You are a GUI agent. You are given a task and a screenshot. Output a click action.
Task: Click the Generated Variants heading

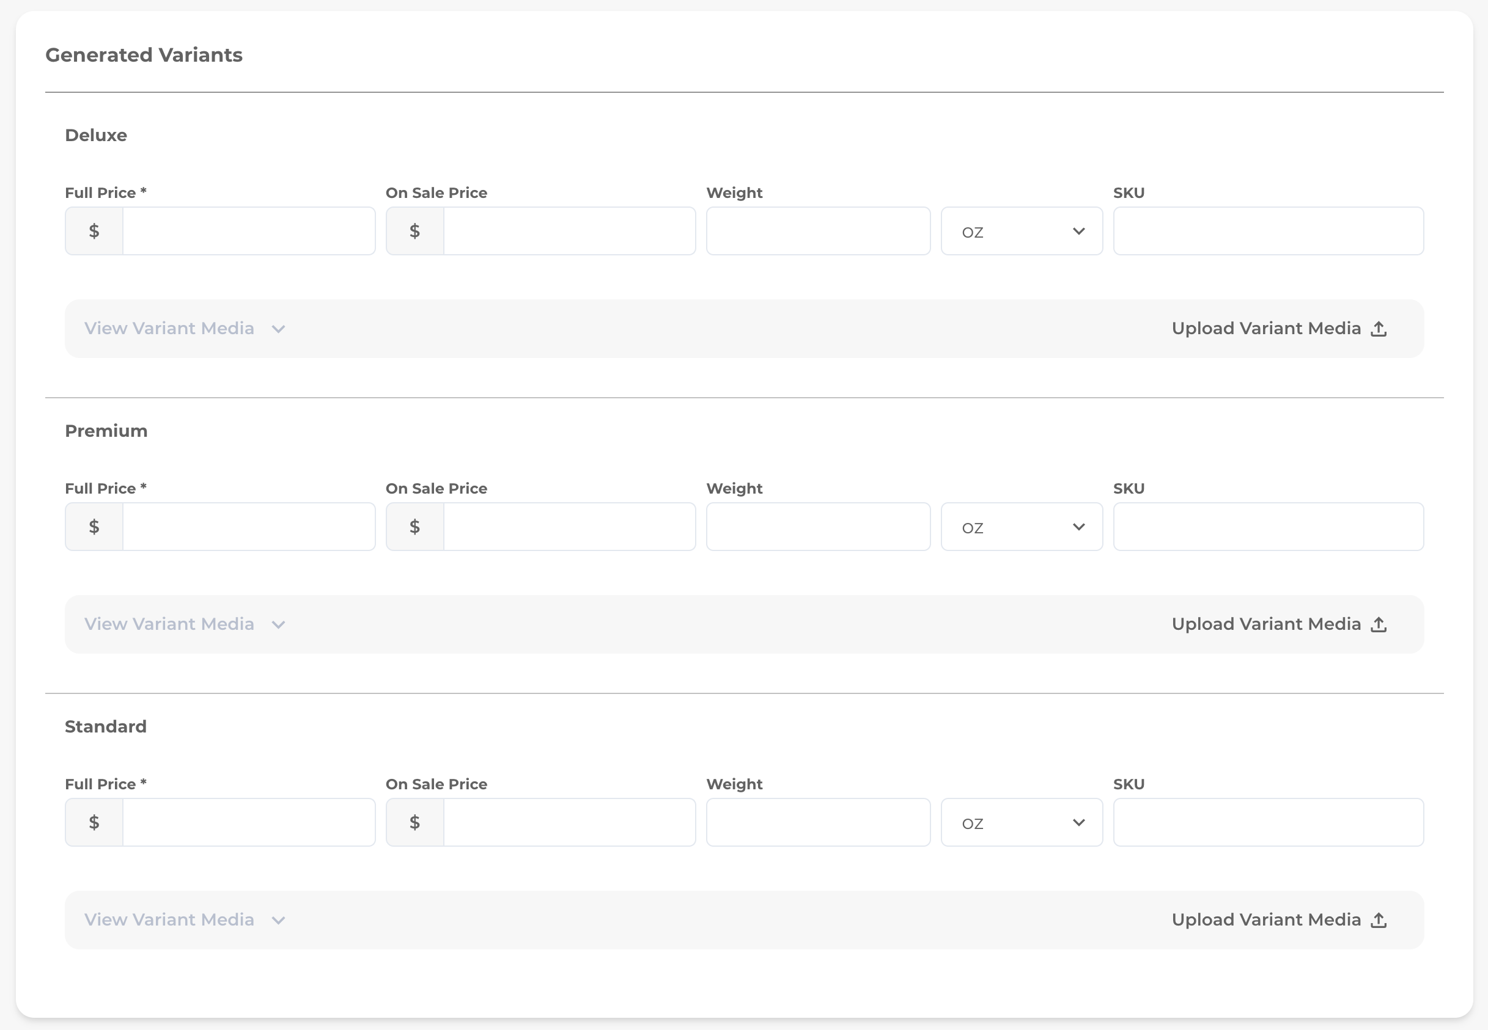(x=144, y=55)
